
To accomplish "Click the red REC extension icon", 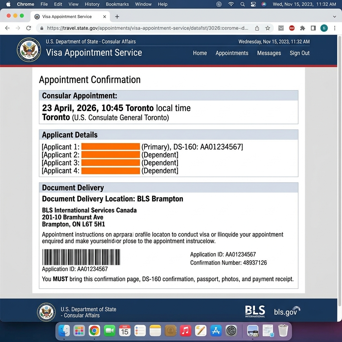I will point(292,28).
